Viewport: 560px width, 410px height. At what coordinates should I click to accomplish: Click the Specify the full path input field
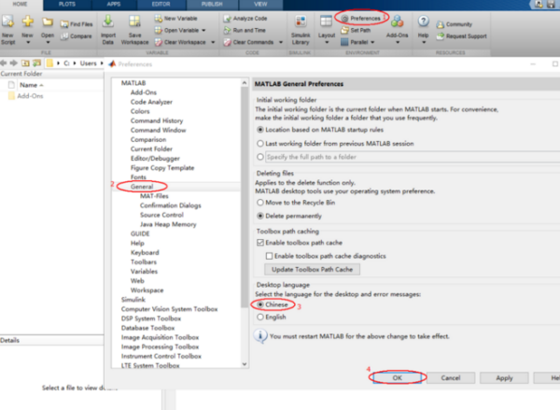413,157
